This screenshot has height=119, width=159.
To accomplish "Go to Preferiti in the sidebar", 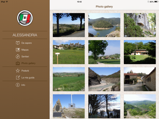I will [x=25, y=71].
